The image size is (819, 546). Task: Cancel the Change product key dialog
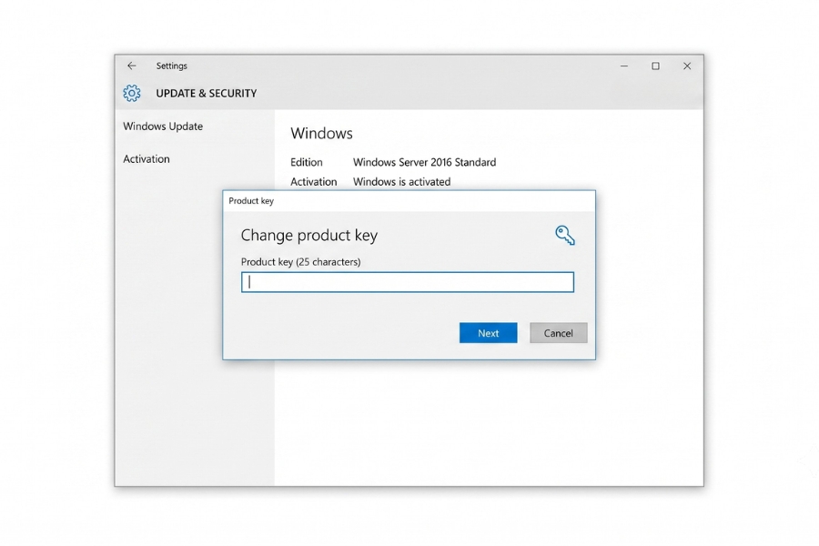click(x=559, y=333)
